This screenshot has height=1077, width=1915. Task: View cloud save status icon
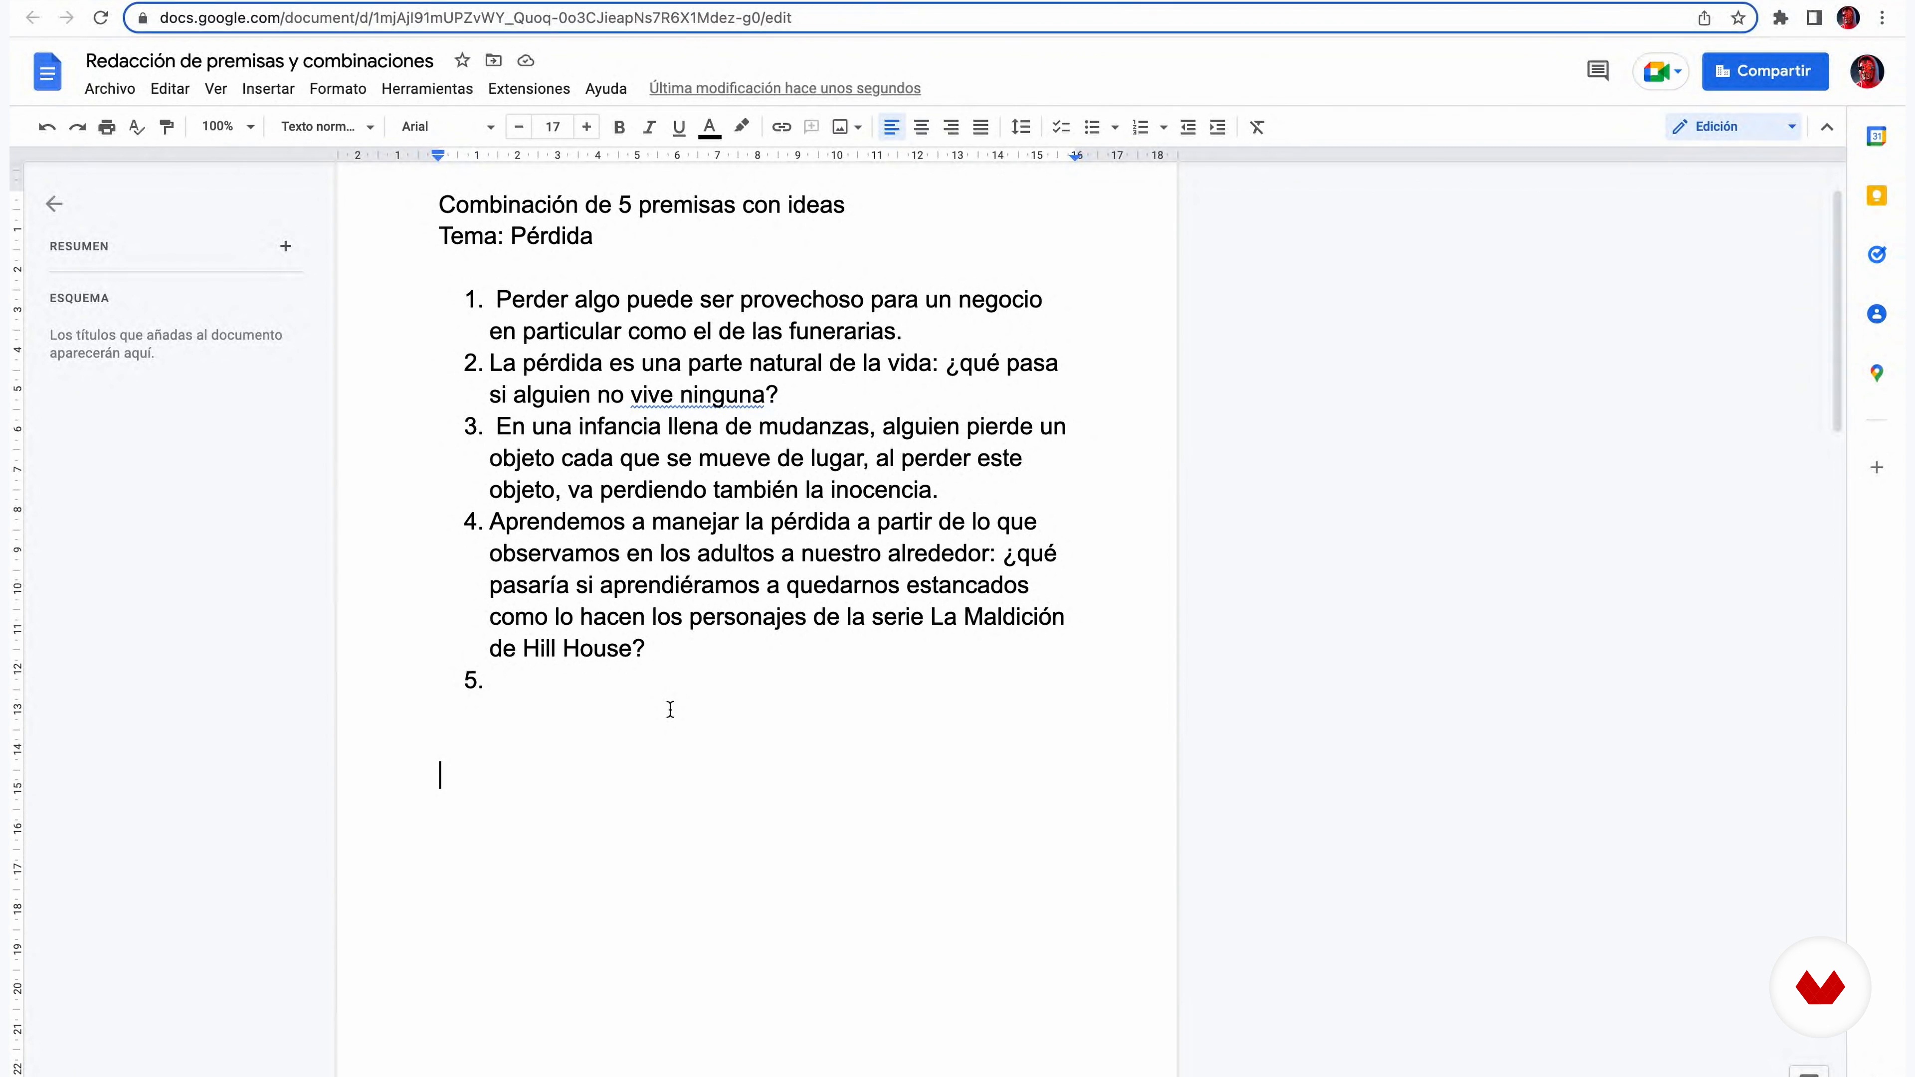(x=526, y=60)
